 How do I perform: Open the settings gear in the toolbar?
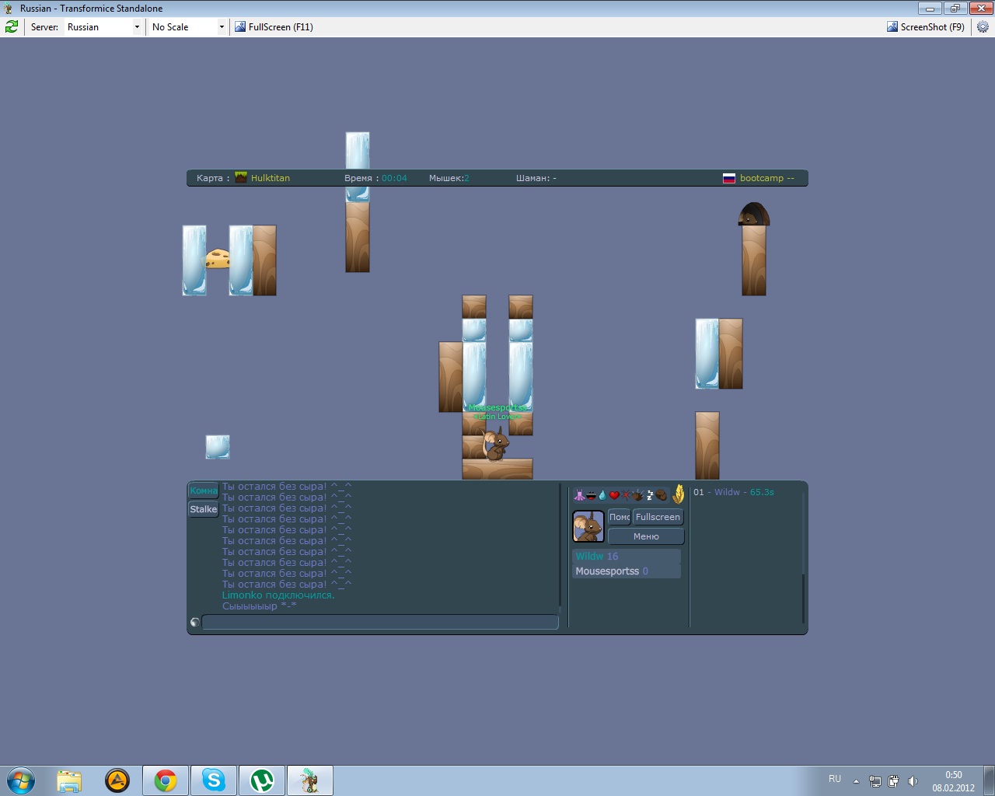coord(983,26)
